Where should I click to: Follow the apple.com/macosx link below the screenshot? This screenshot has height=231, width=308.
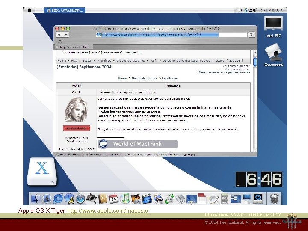tap(108, 211)
